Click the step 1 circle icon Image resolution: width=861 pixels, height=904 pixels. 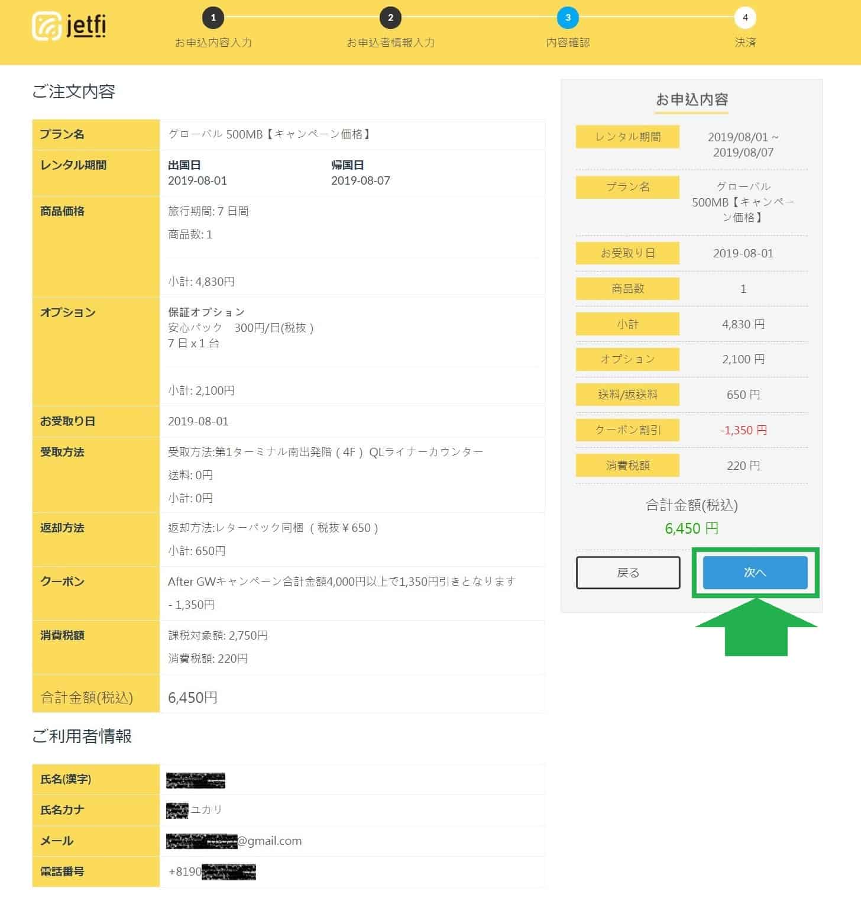(213, 18)
